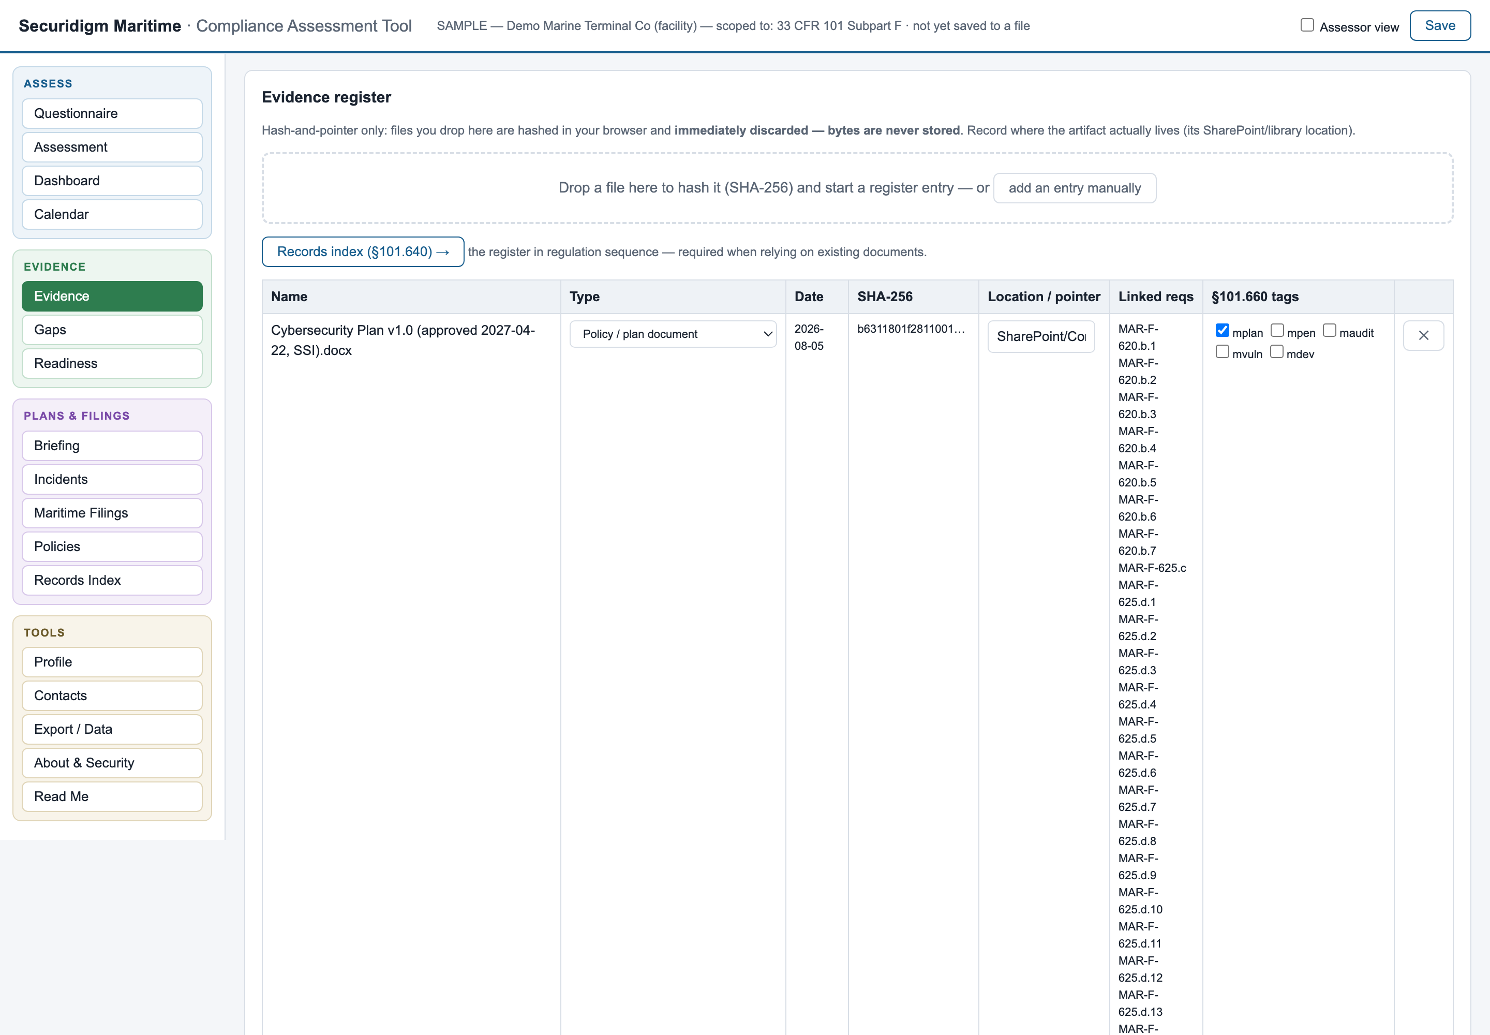The image size is (1490, 1035).
Task: Open Records Index in sidebar
Action: 112,581
